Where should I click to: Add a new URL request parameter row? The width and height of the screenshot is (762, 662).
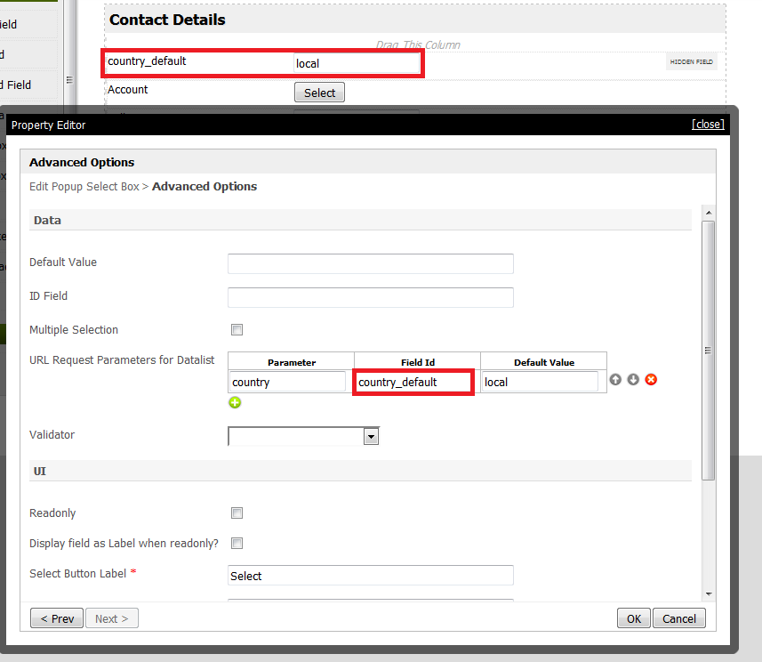coord(235,402)
